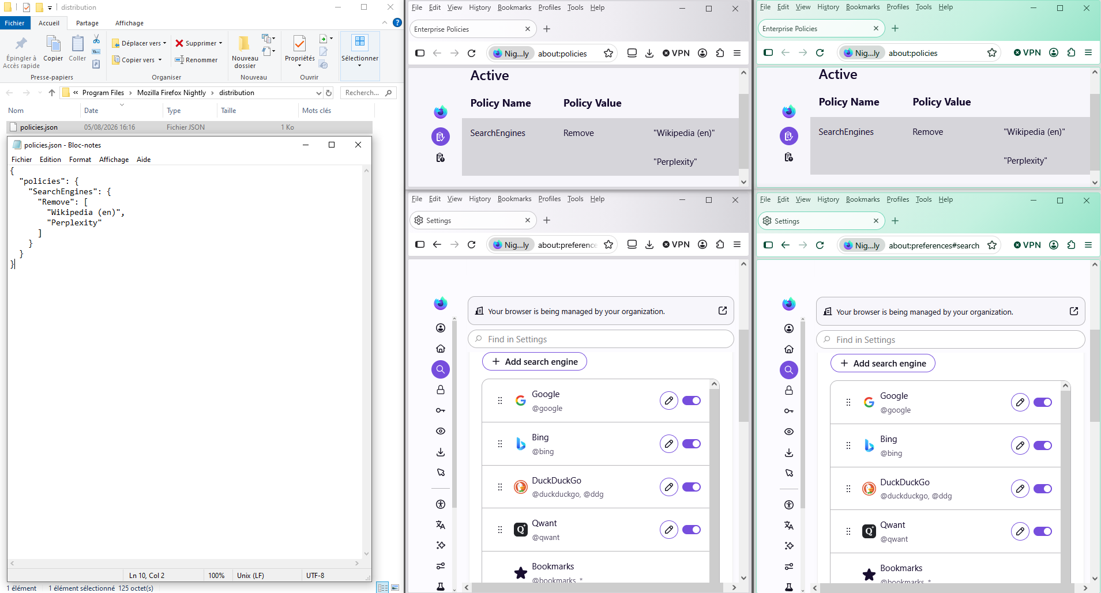
Task: Refresh the Explorer address bar
Action: (329, 93)
